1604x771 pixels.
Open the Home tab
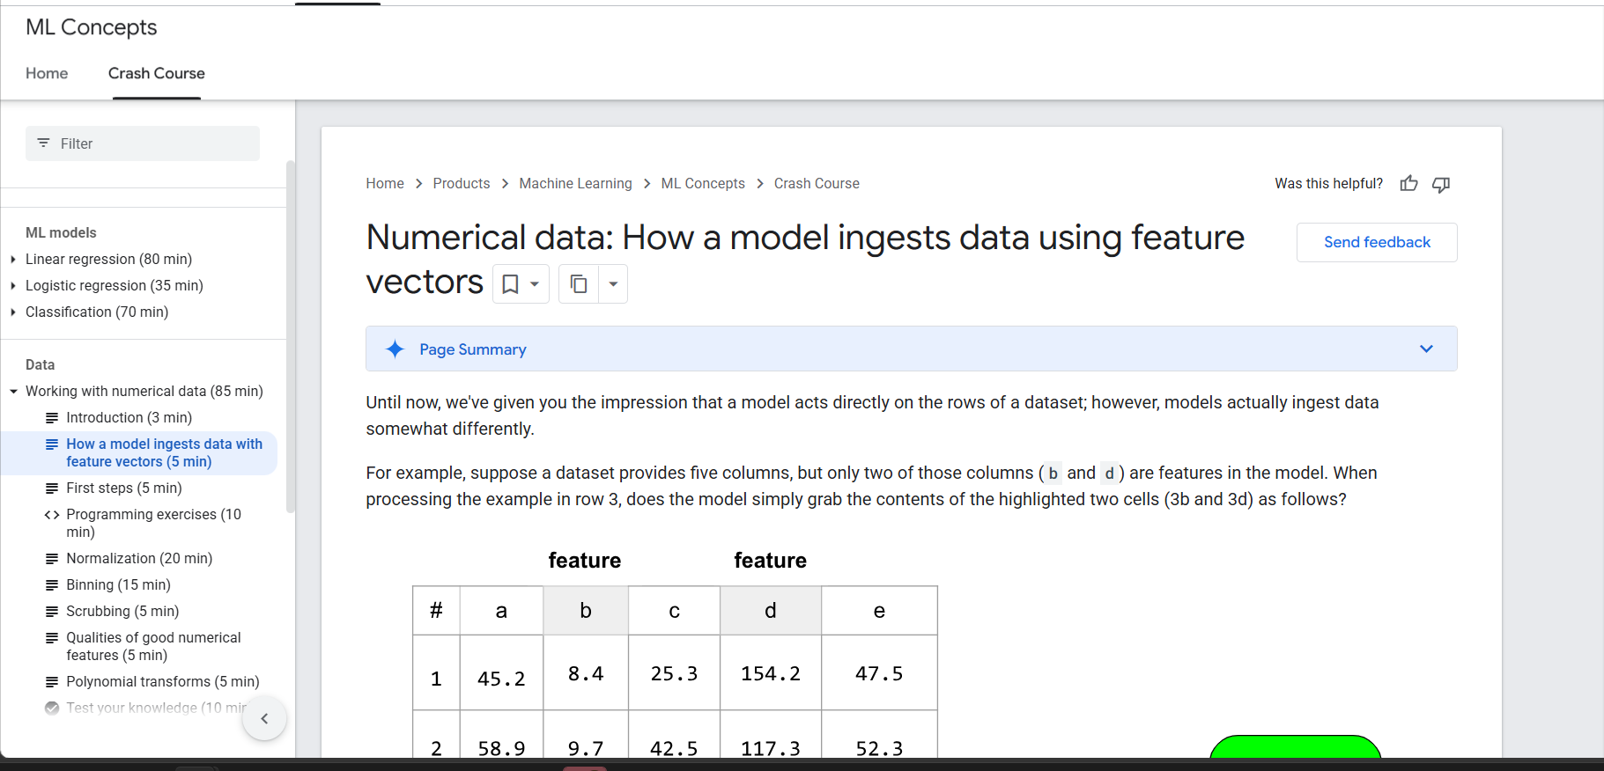47,73
